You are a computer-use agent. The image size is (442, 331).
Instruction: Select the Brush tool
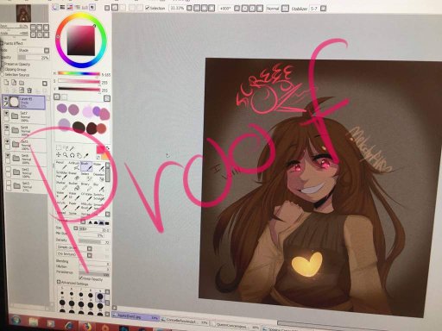pos(86,166)
